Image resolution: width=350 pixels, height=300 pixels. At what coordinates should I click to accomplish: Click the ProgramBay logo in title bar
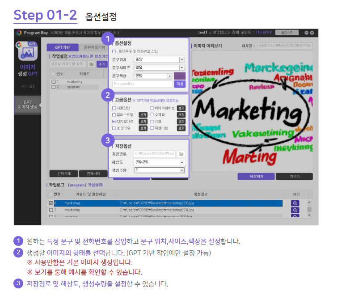click(x=19, y=33)
